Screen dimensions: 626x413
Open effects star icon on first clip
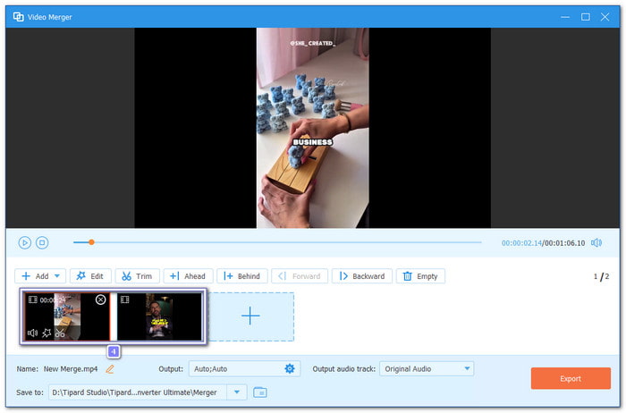tap(47, 333)
